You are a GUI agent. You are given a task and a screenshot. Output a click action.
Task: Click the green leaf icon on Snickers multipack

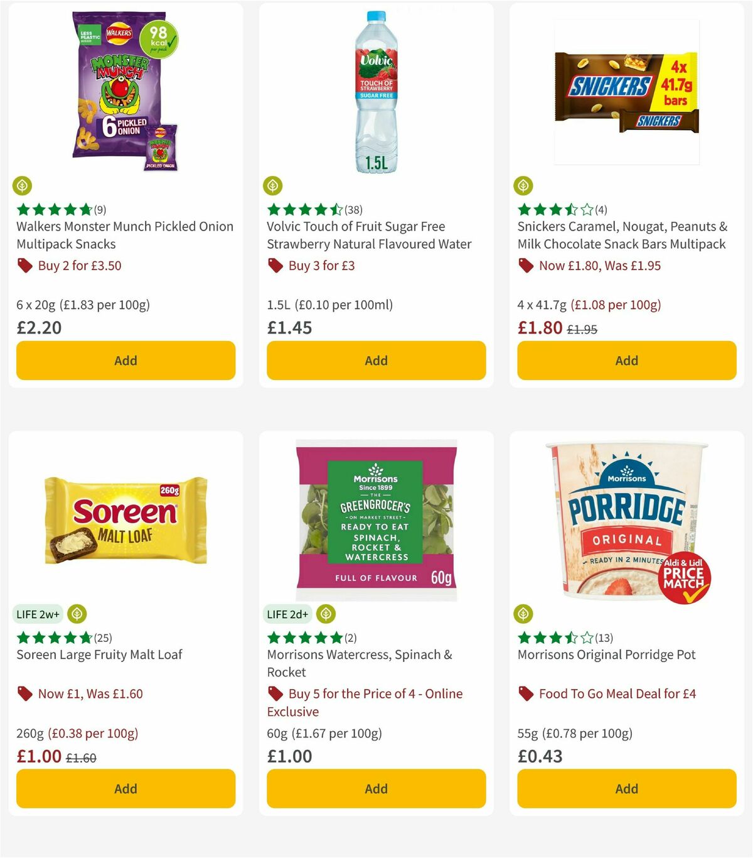pyautogui.click(x=524, y=185)
